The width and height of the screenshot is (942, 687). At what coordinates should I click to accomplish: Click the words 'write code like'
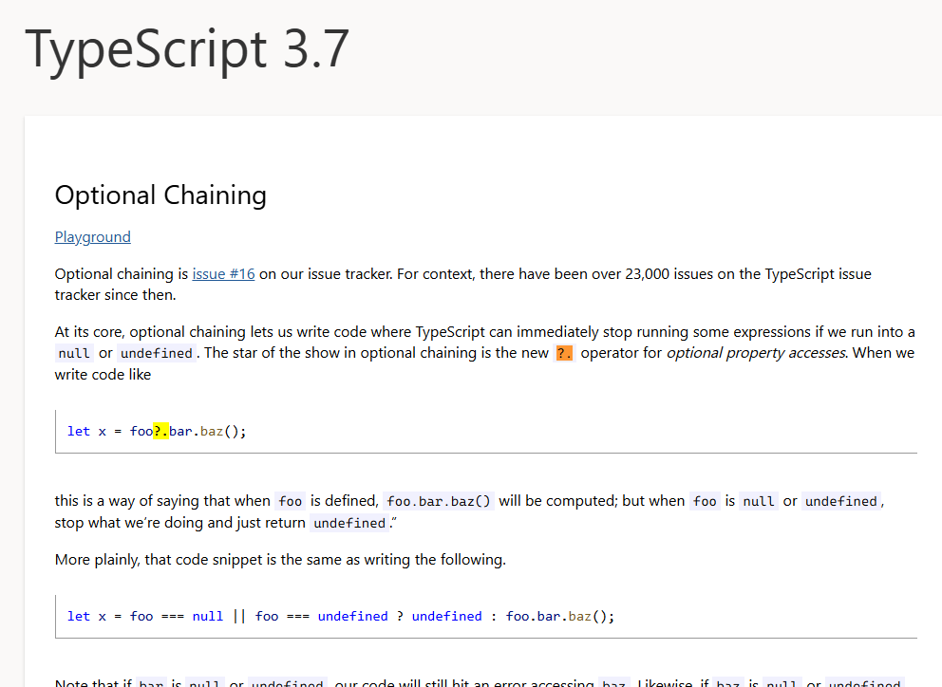click(x=103, y=374)
